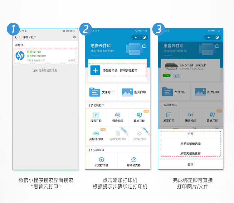The image size is (234, 203).
Task: Choose 发票打印 invoice icon on step 2 screen
Action: (96, 115)
